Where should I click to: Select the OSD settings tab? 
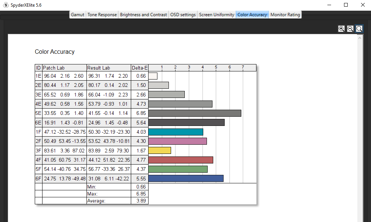tap(183, 15)
